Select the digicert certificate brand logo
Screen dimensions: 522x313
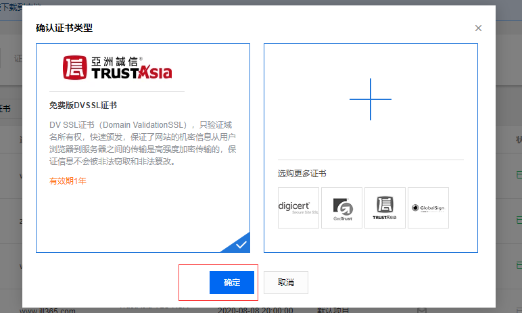[x=298, y=208]
